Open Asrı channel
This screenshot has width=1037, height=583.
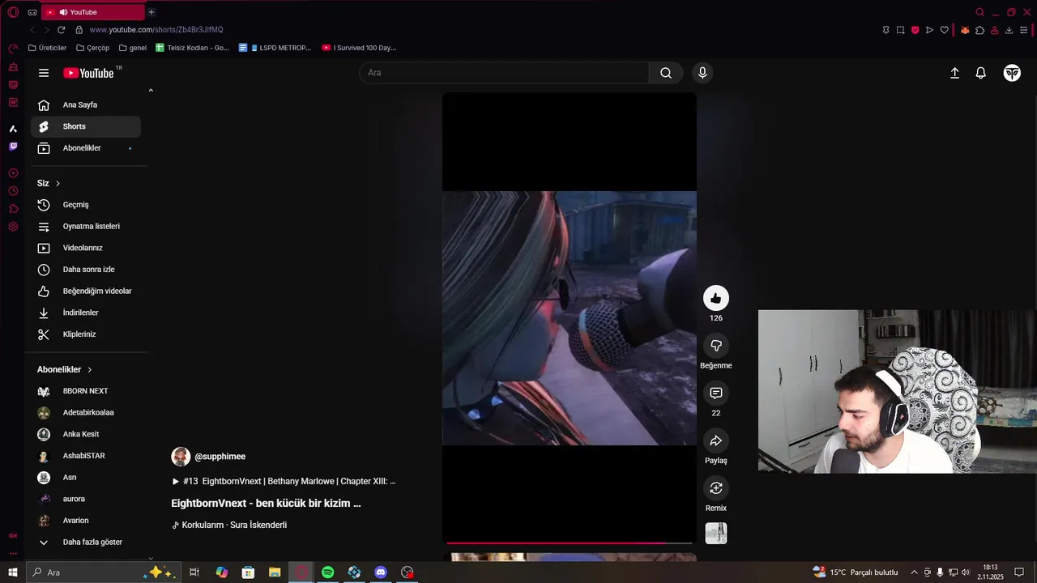click(x=86, y=477)
